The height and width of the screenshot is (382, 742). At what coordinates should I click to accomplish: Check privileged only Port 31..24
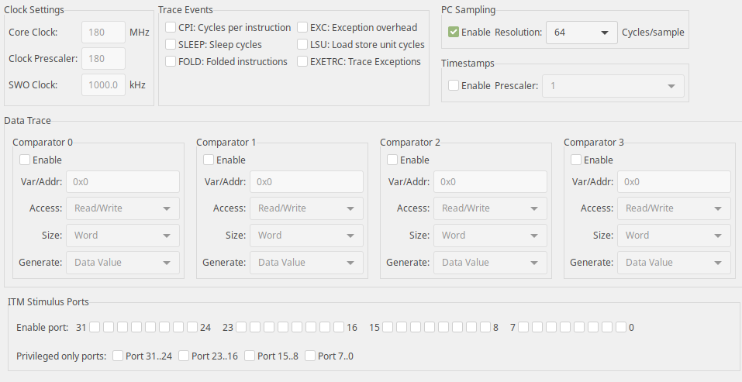click(118, 356)
